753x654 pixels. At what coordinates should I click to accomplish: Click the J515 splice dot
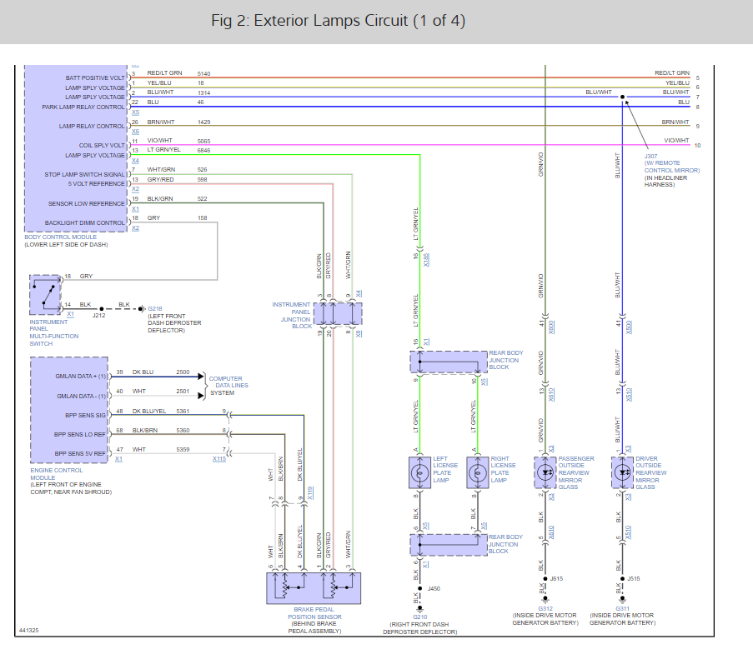(622, 579)
